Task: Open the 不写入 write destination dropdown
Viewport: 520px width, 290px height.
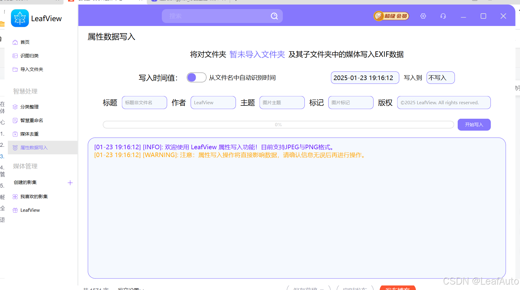Action: pyautogui.click(x=440, y=78)
